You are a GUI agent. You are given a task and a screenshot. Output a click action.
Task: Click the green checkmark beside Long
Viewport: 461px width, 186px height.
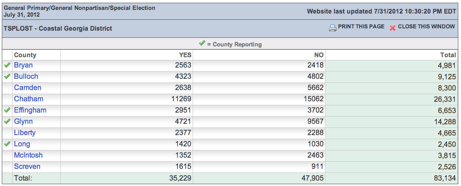[7, 144]
